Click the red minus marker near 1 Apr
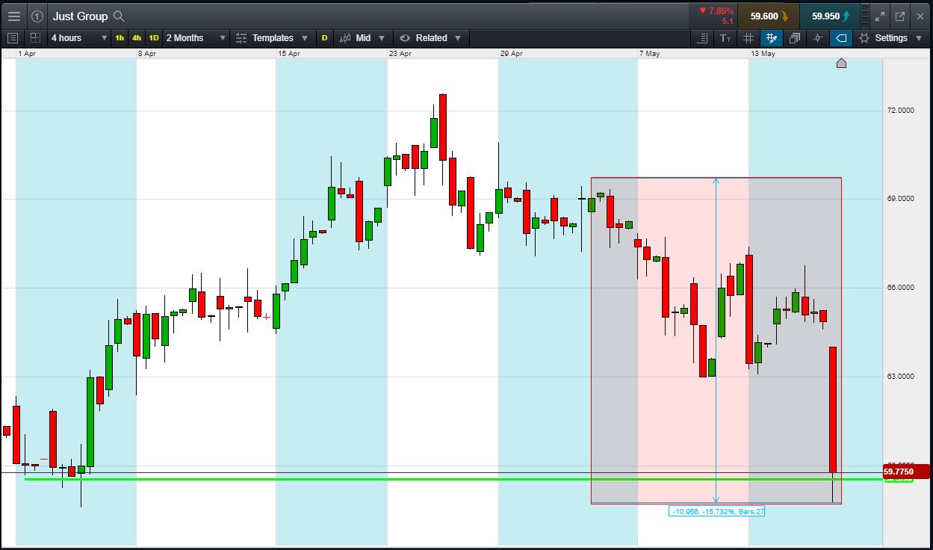Image resolution: width=933 pixels, height=550 pixels. 44,459
